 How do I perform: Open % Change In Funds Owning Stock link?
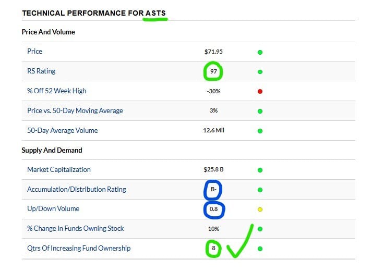pos(76,228)
